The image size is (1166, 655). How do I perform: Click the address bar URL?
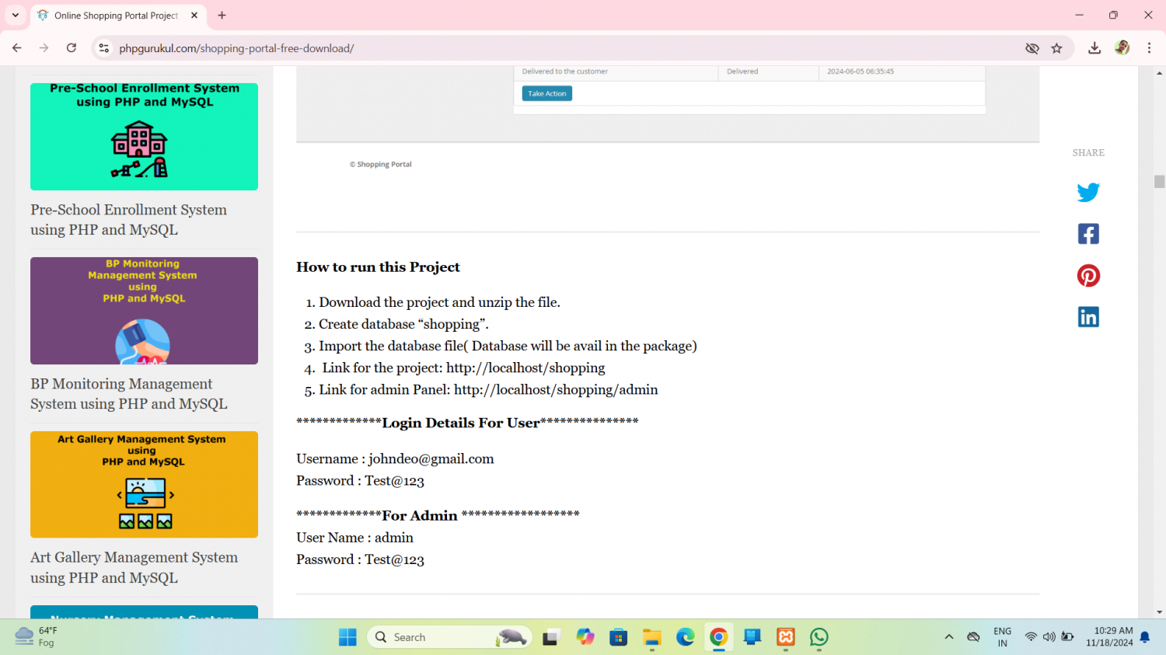(236, 48)
